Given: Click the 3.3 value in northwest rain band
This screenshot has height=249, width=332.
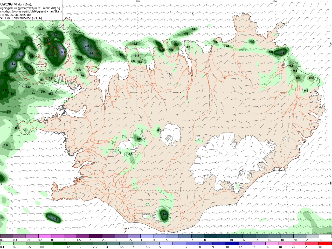Looking at the screenshot, I should pyautogui.click(x=91, y=53).
